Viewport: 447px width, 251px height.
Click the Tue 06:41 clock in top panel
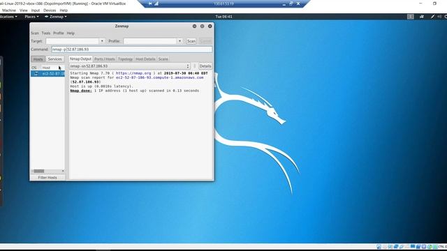click(223, 17)
